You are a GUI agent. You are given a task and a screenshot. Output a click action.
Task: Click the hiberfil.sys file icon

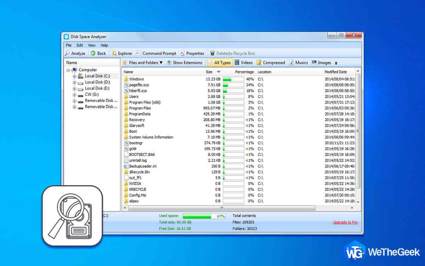coord(126,91)
